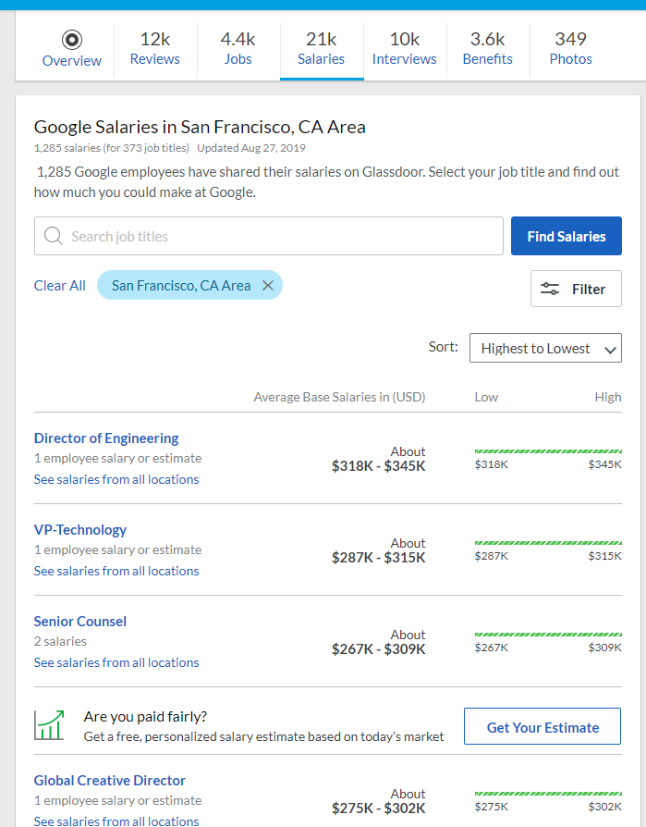Open the Sort dropdown chevron
Viewport: 646px width, 827px height.
[610, 350]
